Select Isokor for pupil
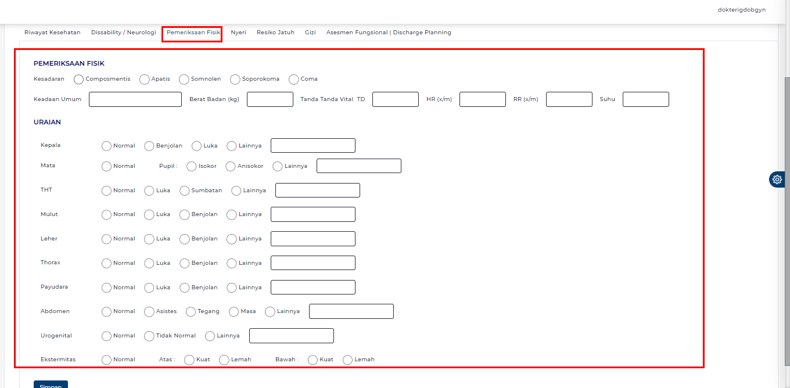This screenshot has height=388, width=790. (192, 166)
